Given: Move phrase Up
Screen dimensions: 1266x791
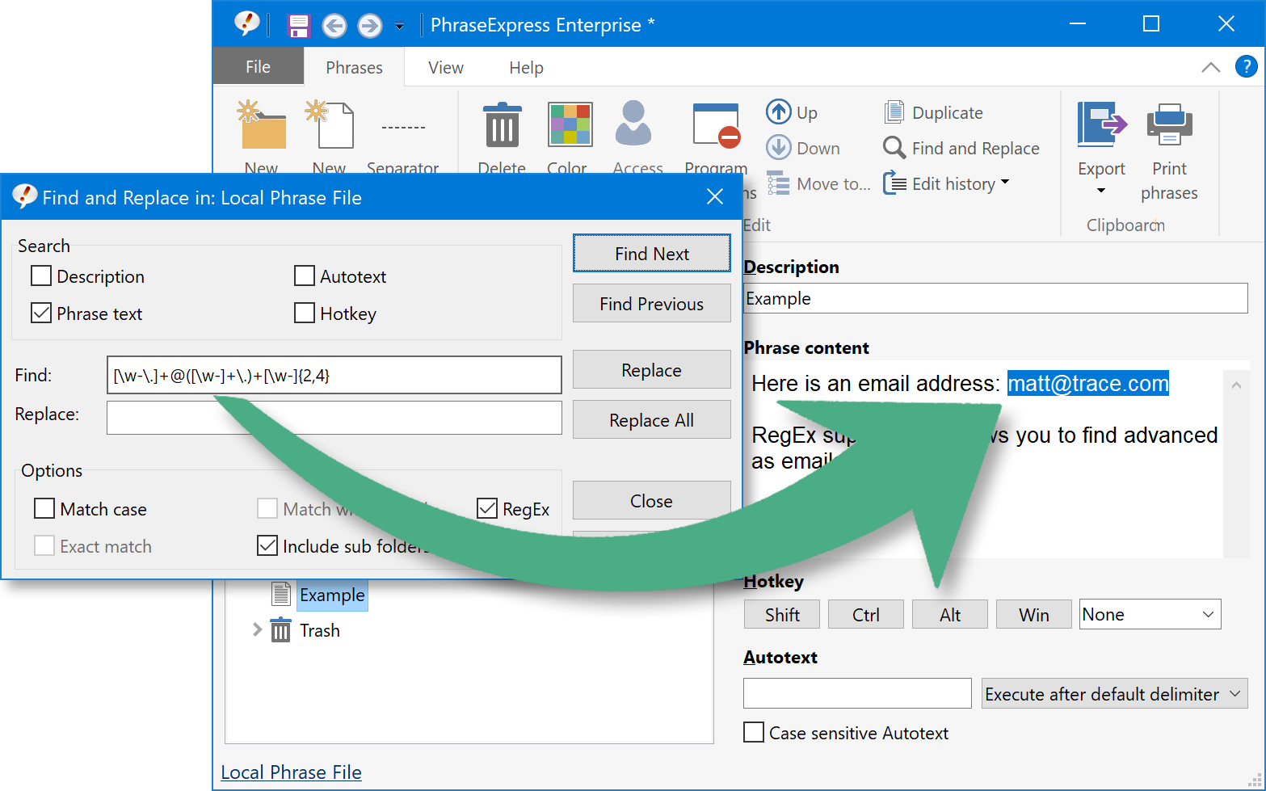Looking at the screenshot, I should pyautogui.click(x=792, y=112).
